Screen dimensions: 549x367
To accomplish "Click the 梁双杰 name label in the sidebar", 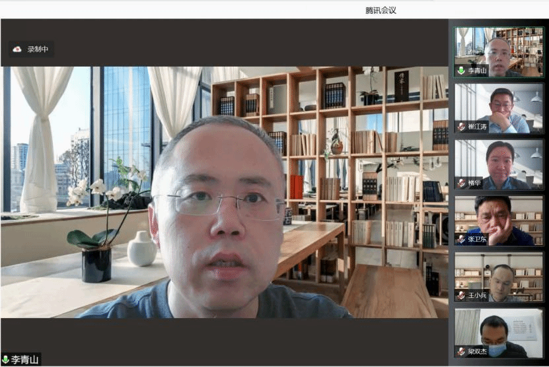I will tap(477, 351).
